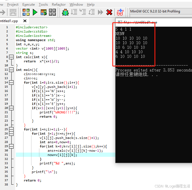The height and width of the screenshot is (190, 192).
Task: Click the reformat code icon
Action: [x=13, y=12]
